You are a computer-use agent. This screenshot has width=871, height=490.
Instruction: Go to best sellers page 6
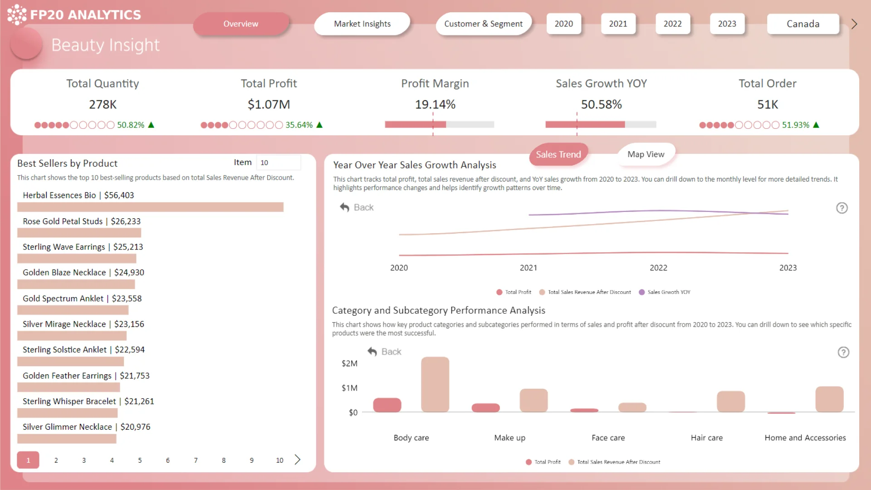click(168, 460)
